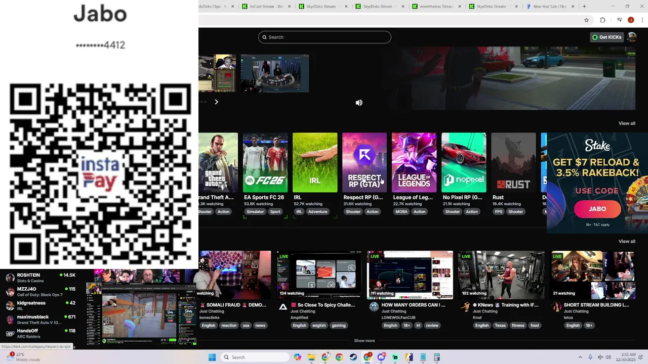Viewport: 648px width, 364px height.
Task: Click the Chrome profile J avatar
Action: (631, 20)
